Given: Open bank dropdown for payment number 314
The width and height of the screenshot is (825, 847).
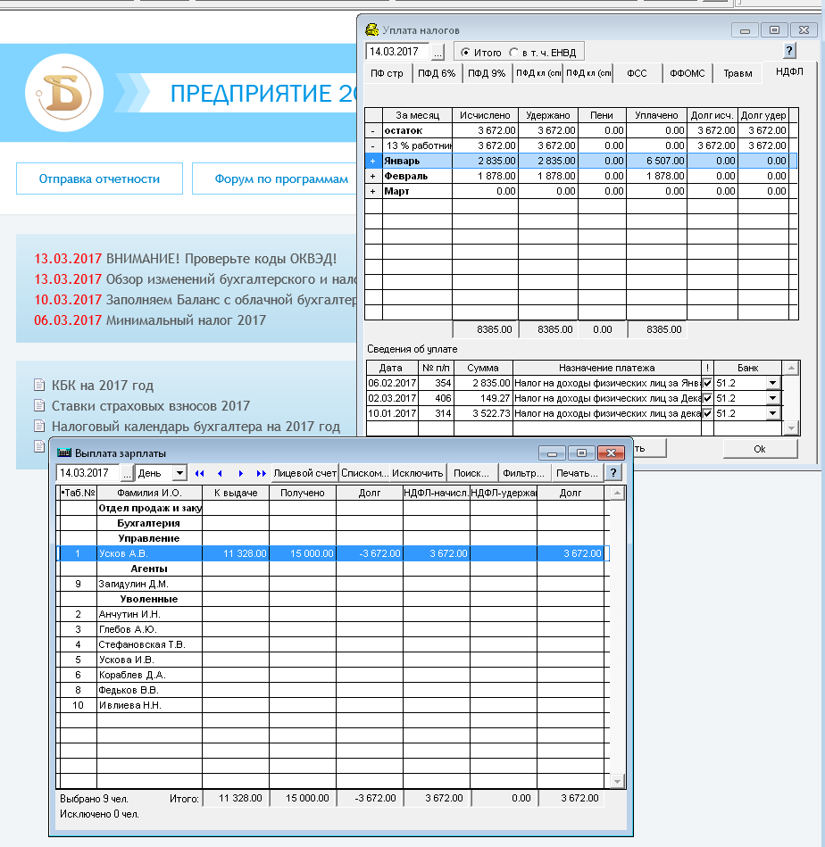Looking at the screenshot, I should (772, 413).
